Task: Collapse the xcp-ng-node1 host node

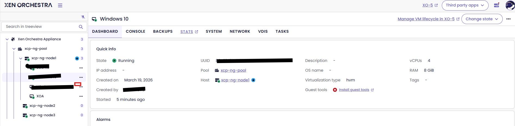Action: click(x=21, y=58)
